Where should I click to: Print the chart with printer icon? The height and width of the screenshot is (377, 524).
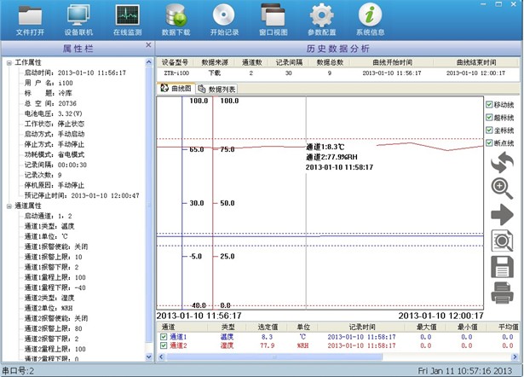(x=502, y=293)
